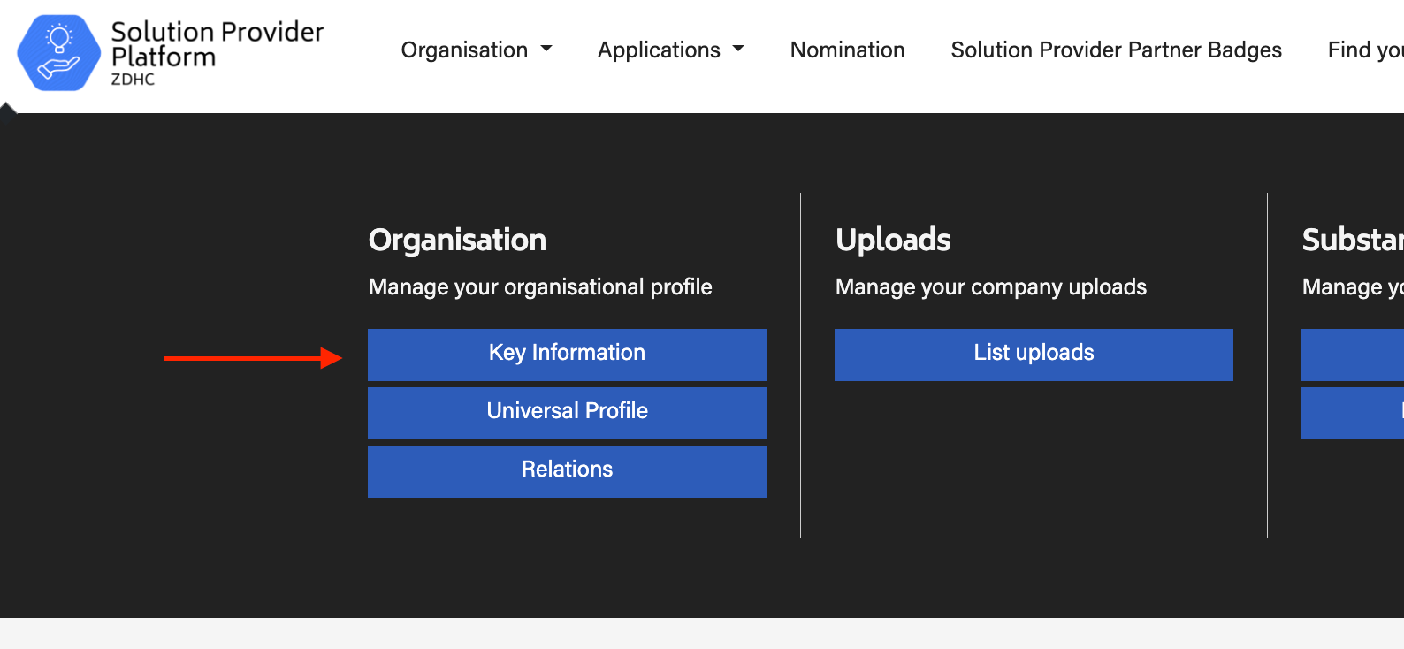Click the first cut-off blue button under Substances
This screenshot has height=649, width=1404.
(1352, 355)
